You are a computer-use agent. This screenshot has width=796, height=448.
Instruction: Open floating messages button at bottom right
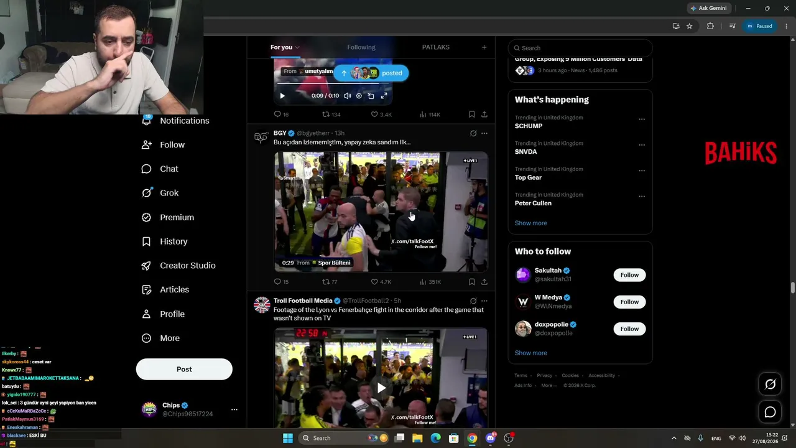pyautogui.click(x=770, y=412)
